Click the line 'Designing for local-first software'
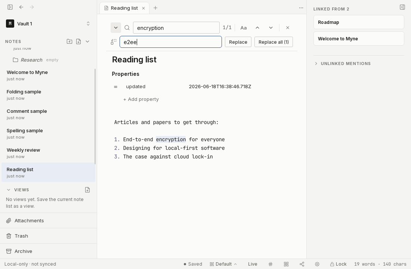Viewport: 411px width, 269px height. pyautogui.click(x=174, y=148)
